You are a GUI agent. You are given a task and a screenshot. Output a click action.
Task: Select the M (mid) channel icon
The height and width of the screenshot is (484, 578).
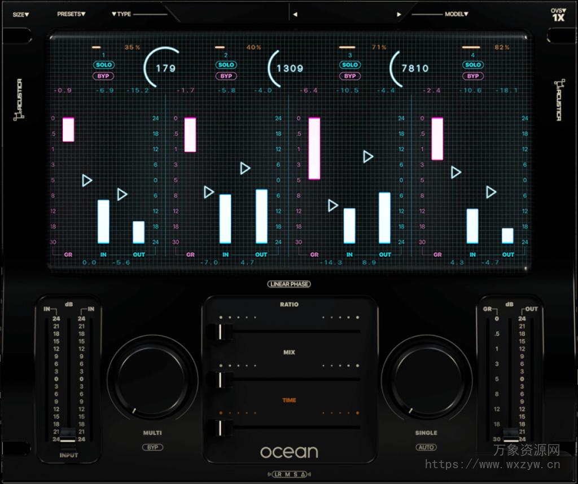pyautogui.click(x=287, y=474)
